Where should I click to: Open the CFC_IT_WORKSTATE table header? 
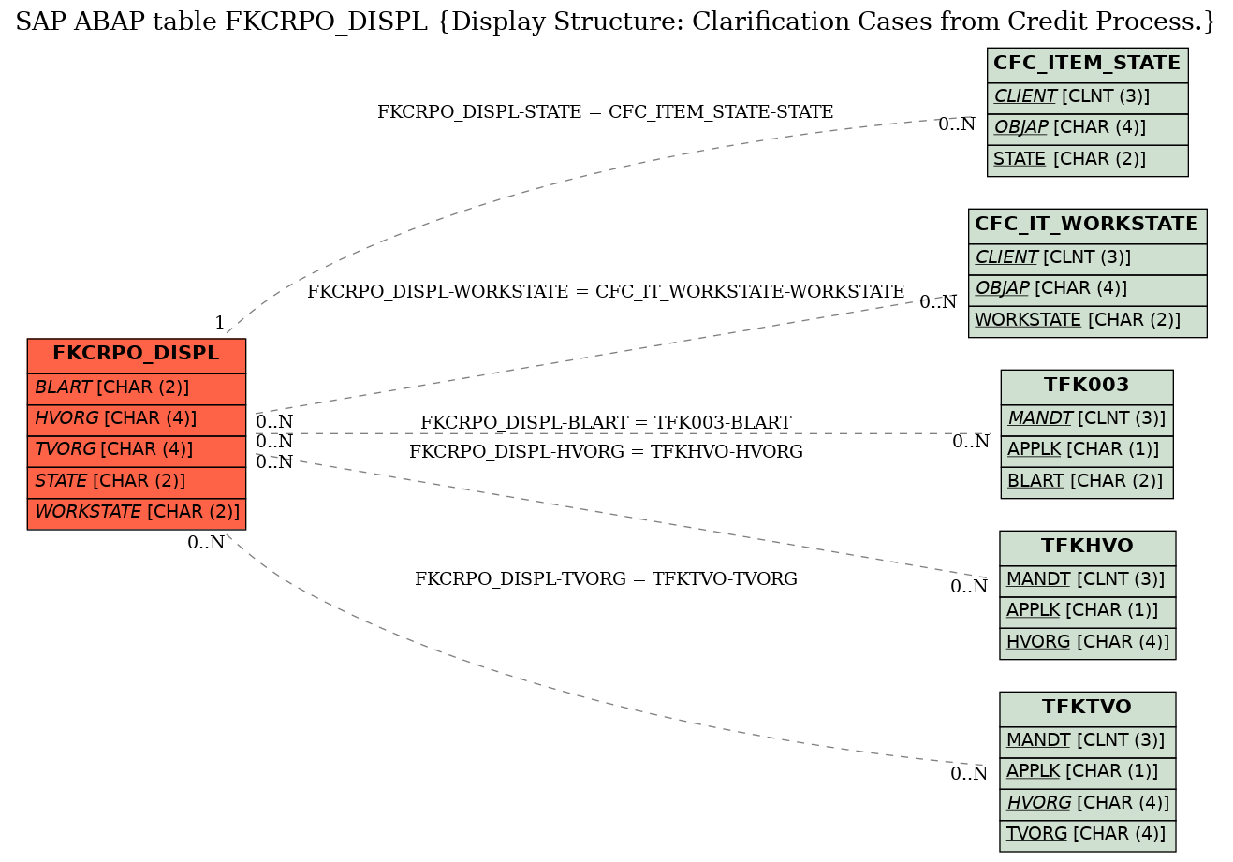tap(1088, 226)
